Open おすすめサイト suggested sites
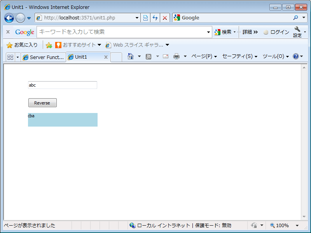311x233 pixels. point(79,45)
